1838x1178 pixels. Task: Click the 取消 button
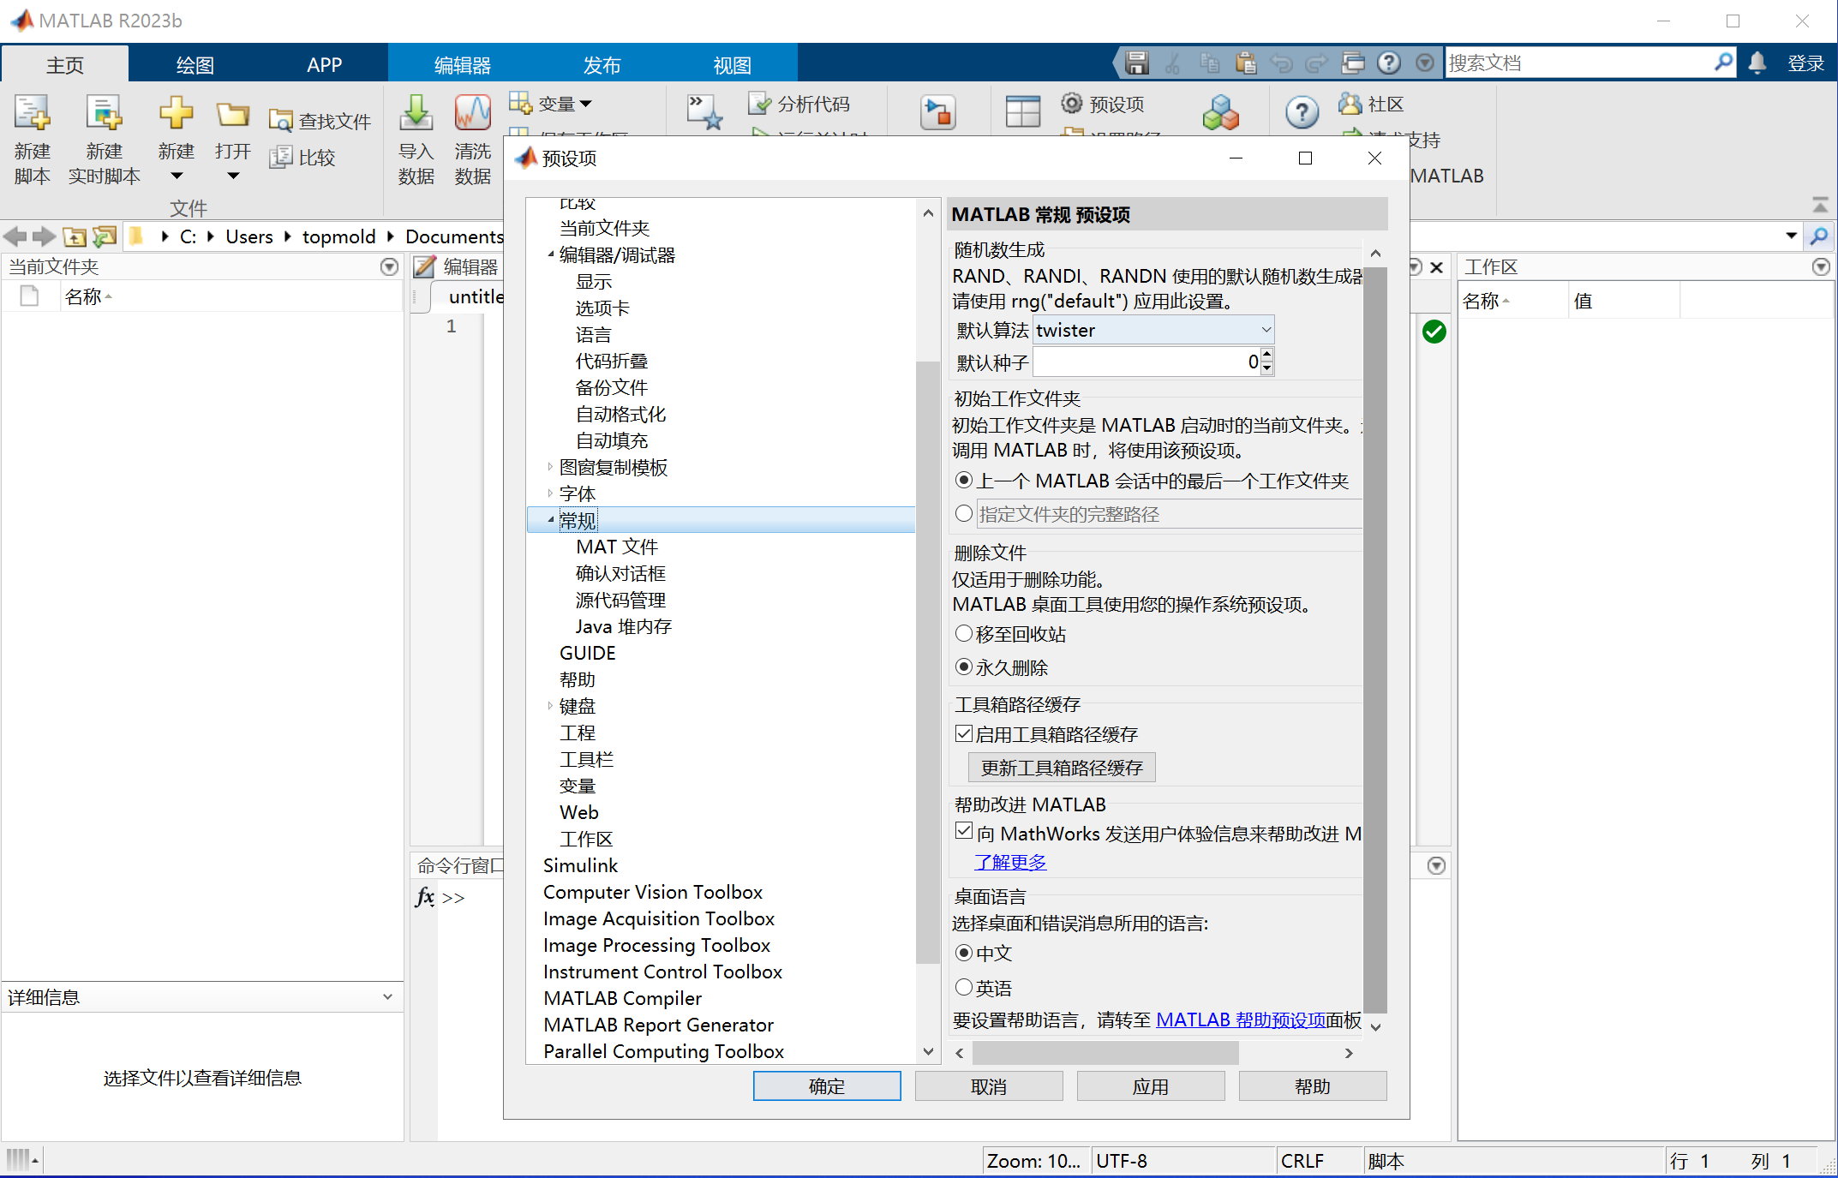(989, 1086)
